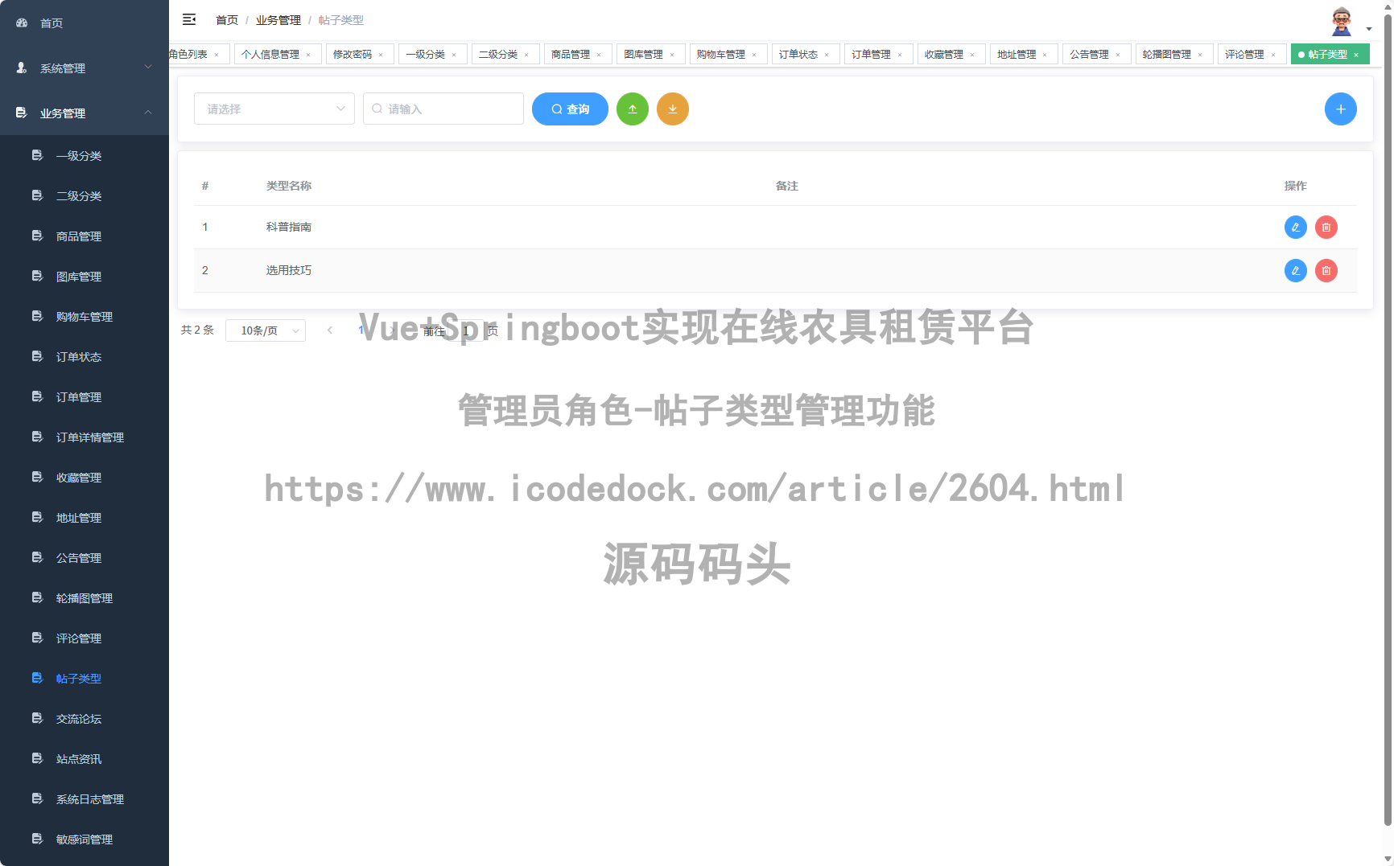
Task: Edit the 选用技巧 record with pencil icon
Action: [1295, 270]
